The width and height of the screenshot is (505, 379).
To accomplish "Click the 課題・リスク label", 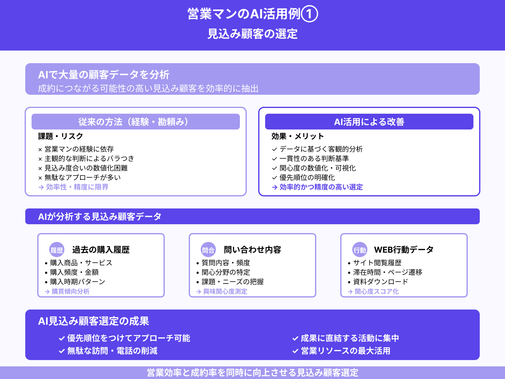I will (x=61, y=136).
